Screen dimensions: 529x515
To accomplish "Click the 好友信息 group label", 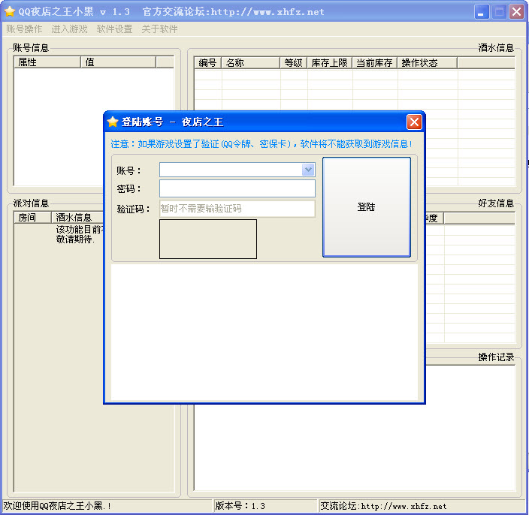I will pos(496,203).
